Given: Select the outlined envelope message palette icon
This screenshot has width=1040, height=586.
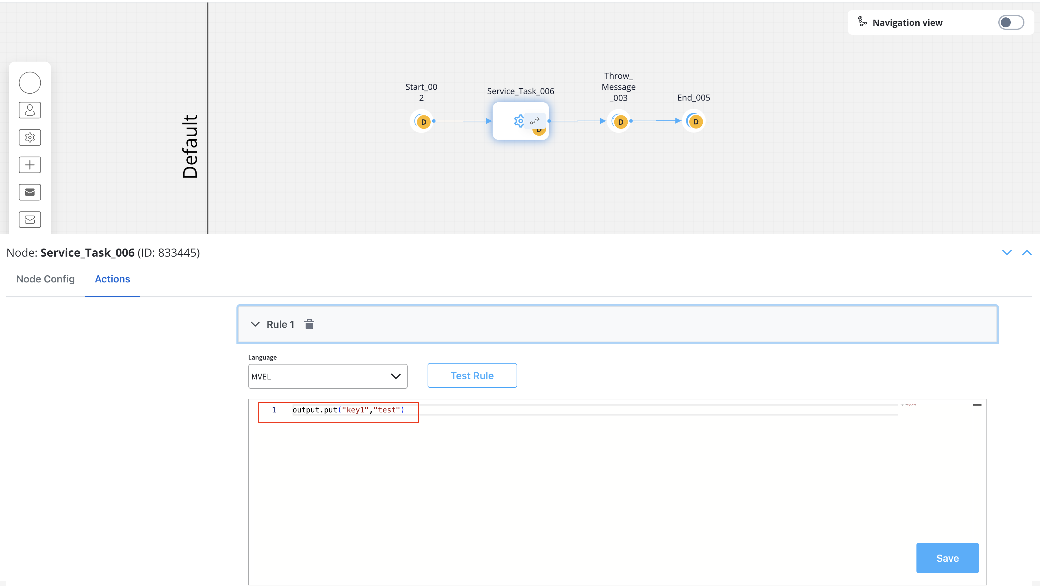Looking at the screenshot, I should [x=30, y=220].
